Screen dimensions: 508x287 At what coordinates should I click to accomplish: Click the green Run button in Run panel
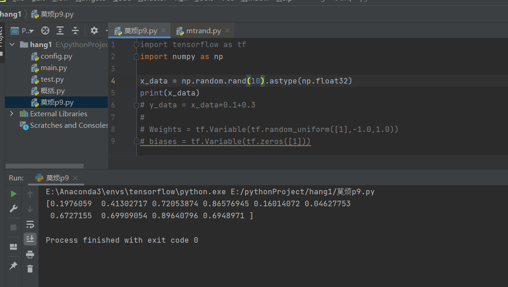click(13, 194)
